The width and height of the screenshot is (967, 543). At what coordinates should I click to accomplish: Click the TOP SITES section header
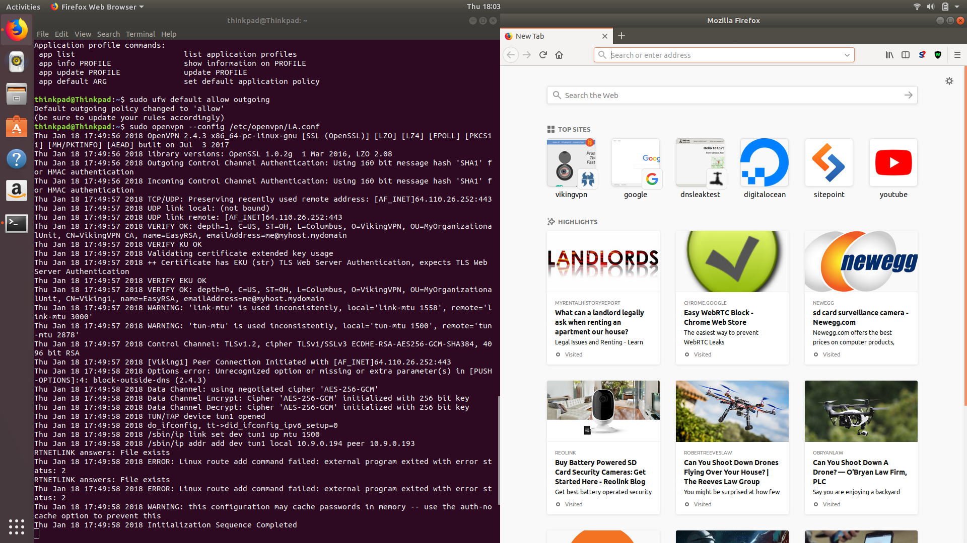(569, 129)
